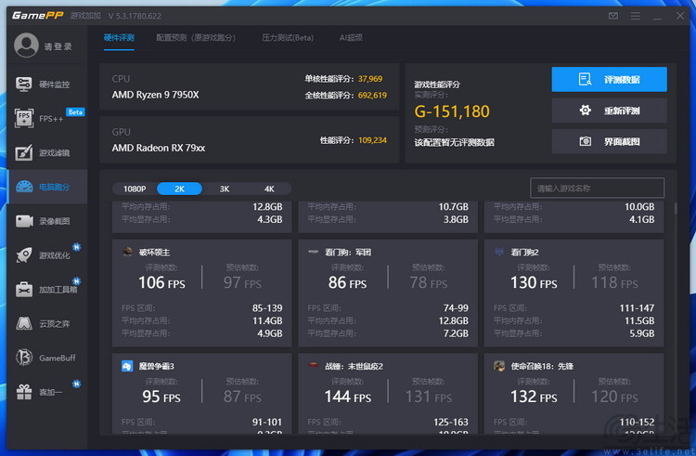Switch to 硬件评测 tab
The height and width of the screenshot is (456, 696).
coord(119,38)
